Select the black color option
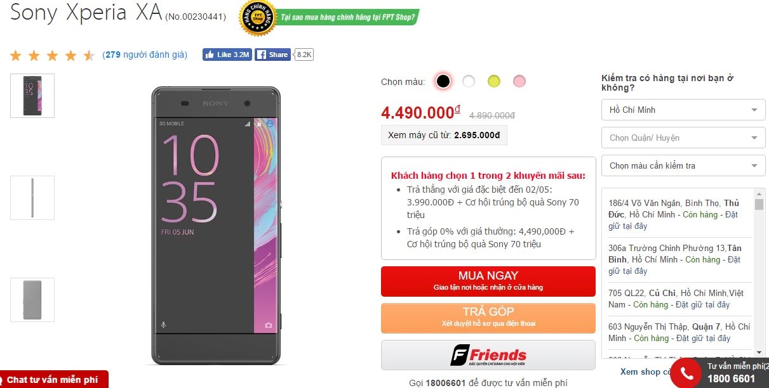The width and height of the screenshot is (769, 388). click(x=443, y=81)
